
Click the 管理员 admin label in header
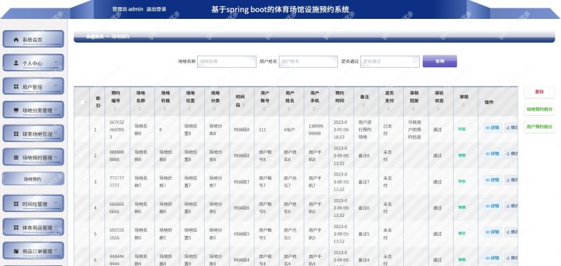point(128,9)
